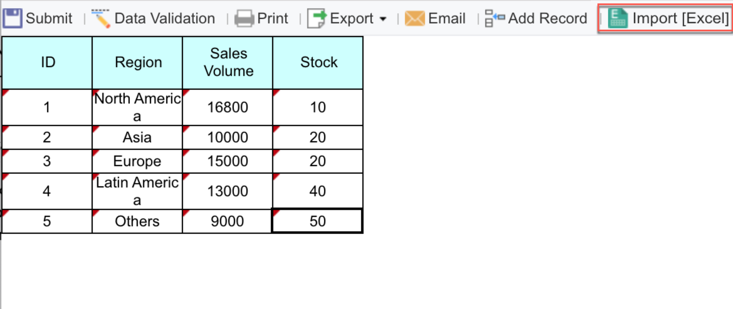Image resolution: width=733 pixels, height=309 pixels.
Task: Select the Stock cell containing 50
Action: pos(318,221)
